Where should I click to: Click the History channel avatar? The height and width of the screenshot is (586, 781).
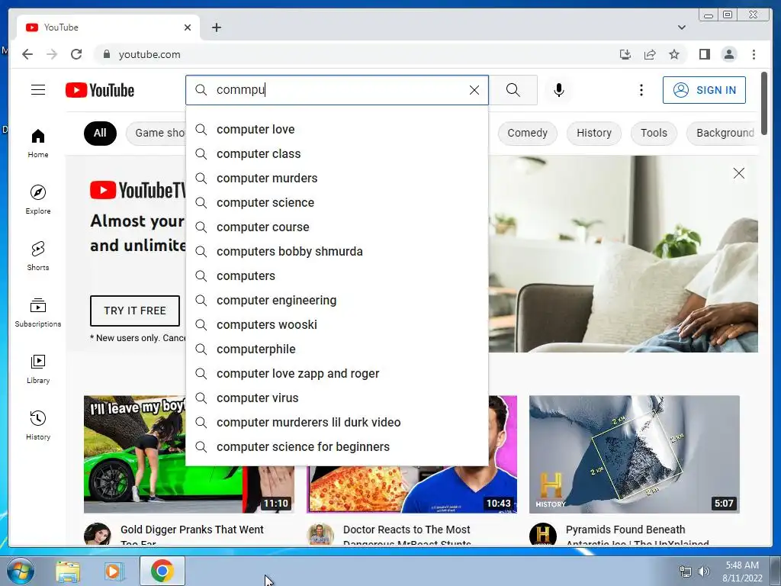(x=542, y=533)
